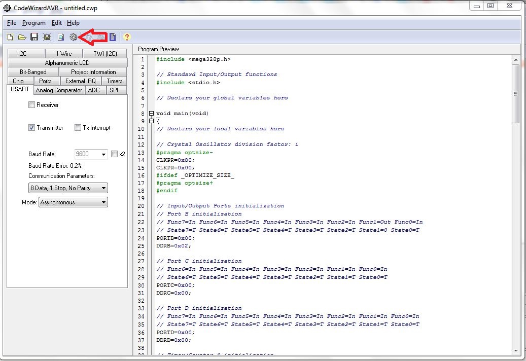Click the '#endif' line

(x=167, y=191)
